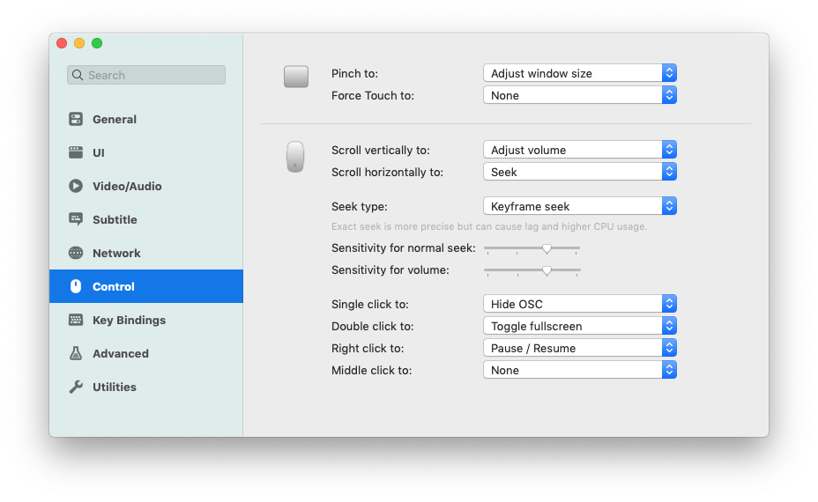Click the Key Bindings keyboard icon
The height and width of the screenshot is (502, 818).
pos(76,320)
